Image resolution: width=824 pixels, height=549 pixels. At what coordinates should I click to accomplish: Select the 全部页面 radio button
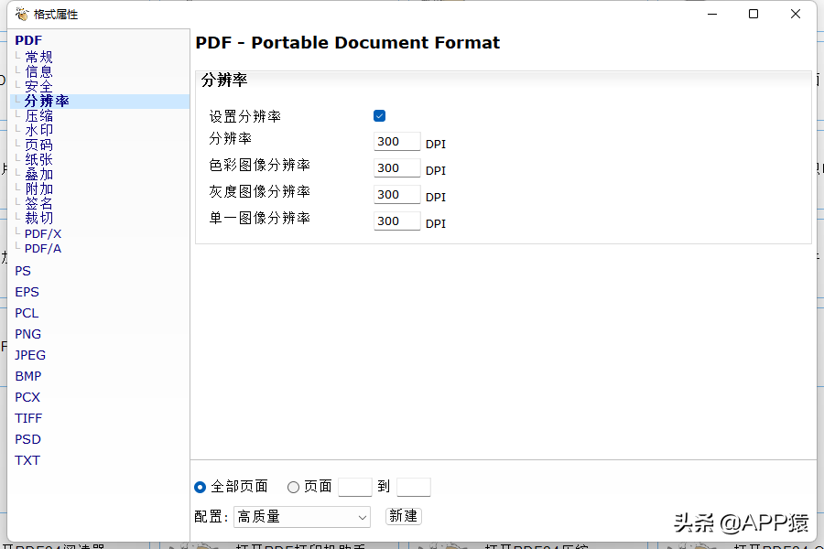click(x=201, y=487)
